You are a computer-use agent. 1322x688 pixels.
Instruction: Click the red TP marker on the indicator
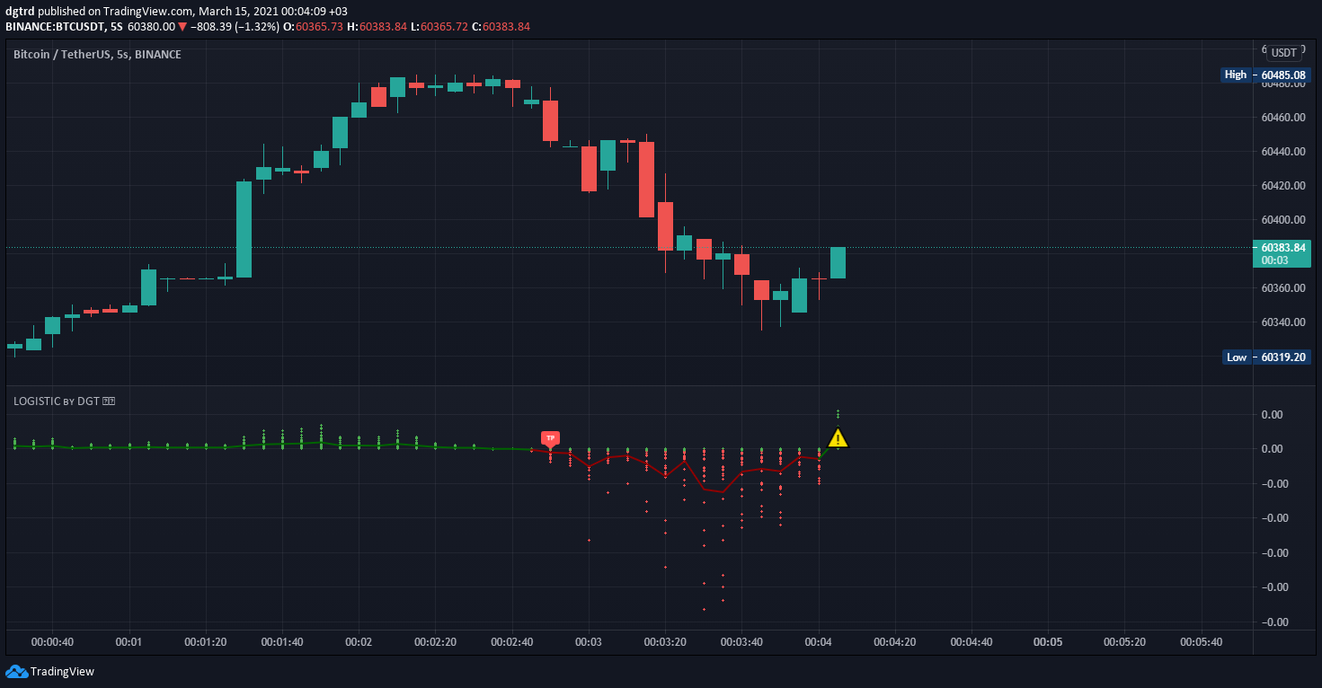550,438
